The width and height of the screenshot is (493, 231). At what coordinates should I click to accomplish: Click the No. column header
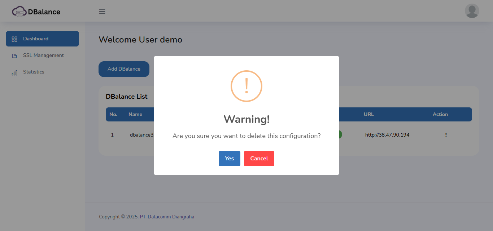point(113,114)
